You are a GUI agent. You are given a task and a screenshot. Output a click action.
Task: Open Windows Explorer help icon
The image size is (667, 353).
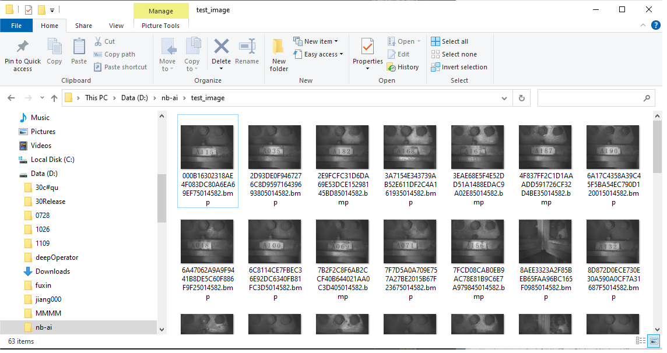[656, 26]
